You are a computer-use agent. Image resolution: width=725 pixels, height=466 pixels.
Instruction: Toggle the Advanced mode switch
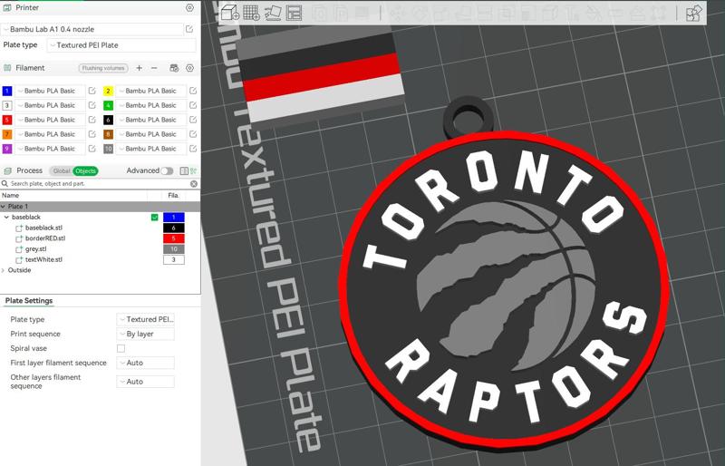click(167, 170)
